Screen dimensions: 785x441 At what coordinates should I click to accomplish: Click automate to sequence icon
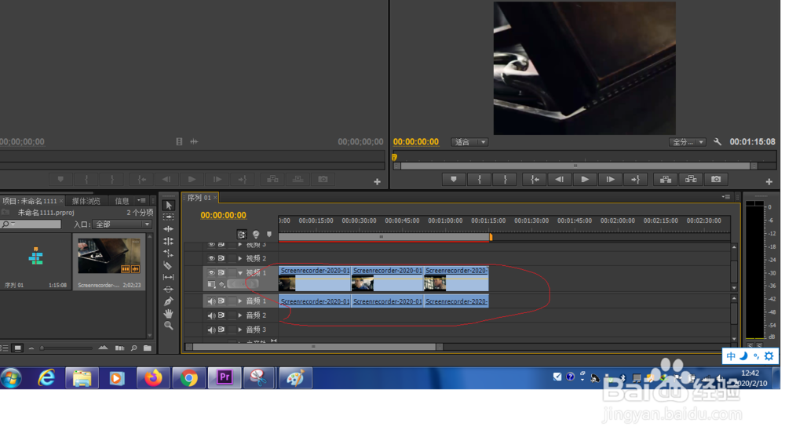119,348
